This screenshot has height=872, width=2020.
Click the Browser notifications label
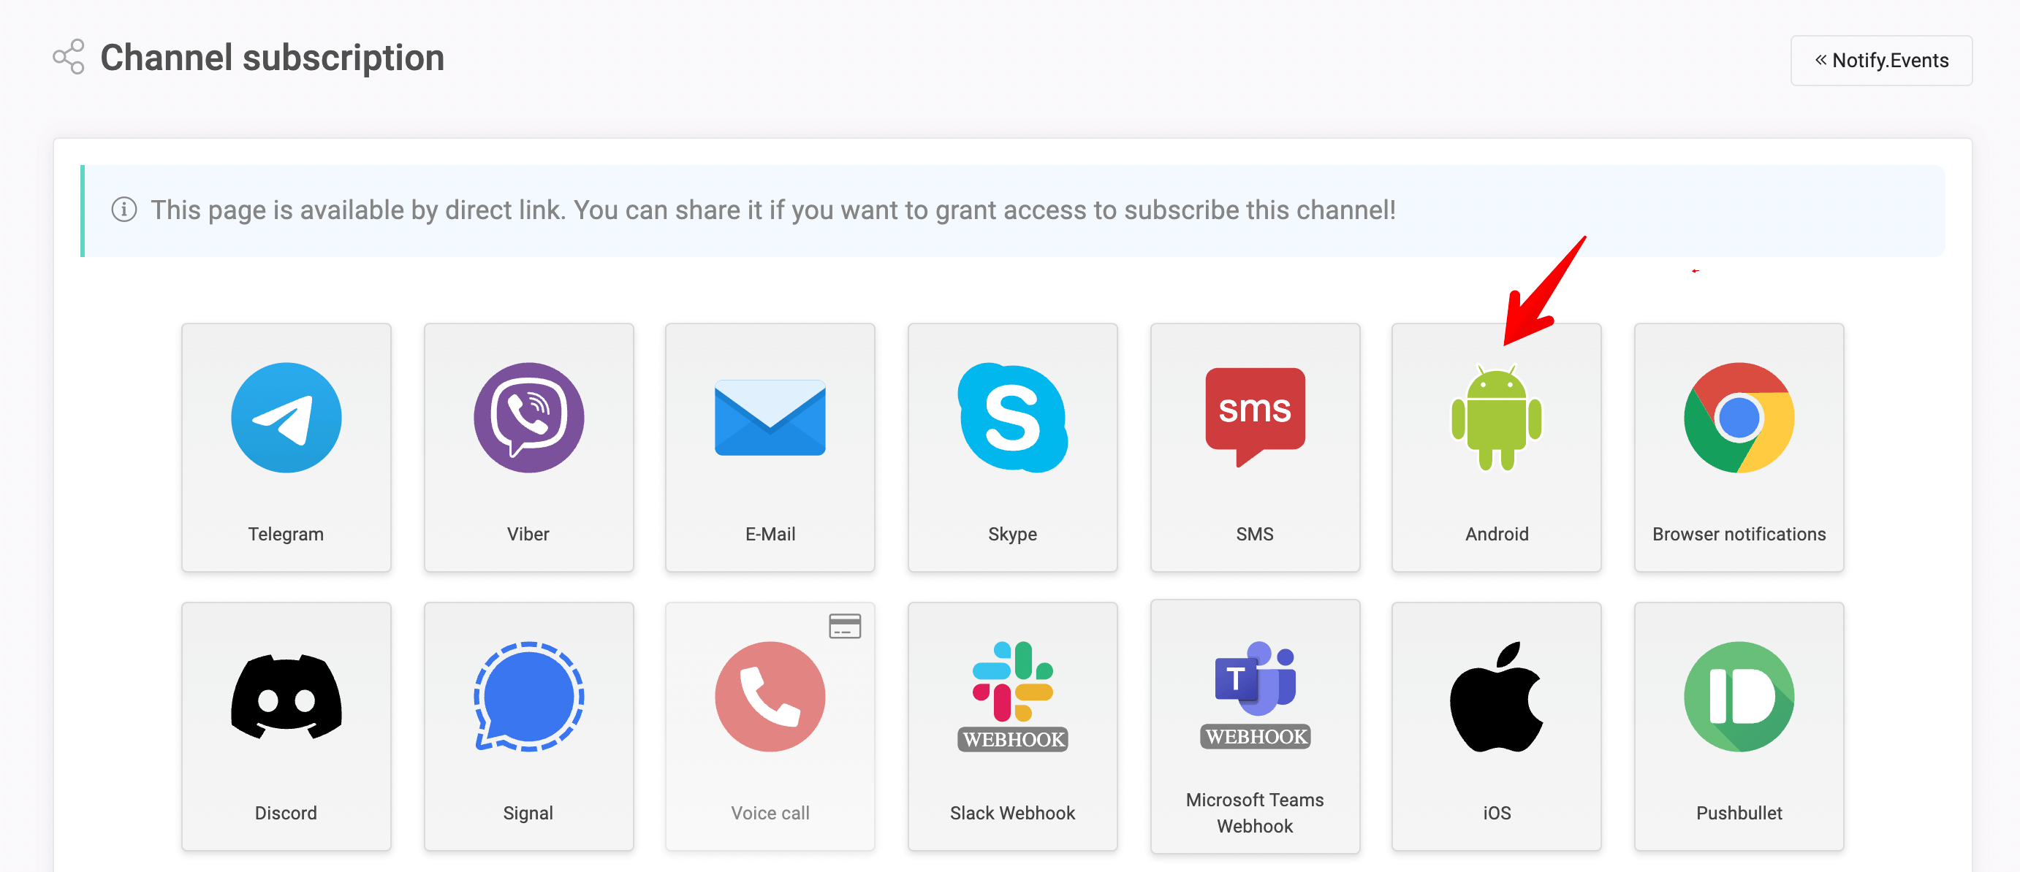pos(1739,535)
